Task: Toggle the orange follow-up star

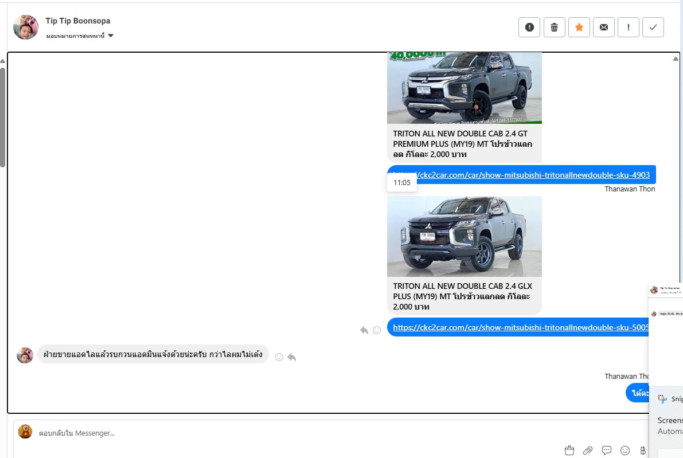Action: pos(579,27)
